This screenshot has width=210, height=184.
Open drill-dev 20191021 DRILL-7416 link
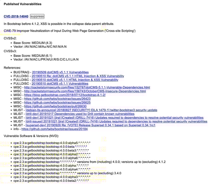click(x=114, y=118)
